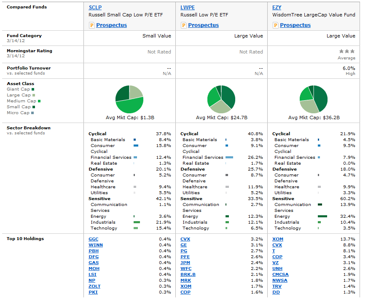The width and height of the screenshot is (368, 302).
Task: Open GAS holding link
Action: point(94,262)
